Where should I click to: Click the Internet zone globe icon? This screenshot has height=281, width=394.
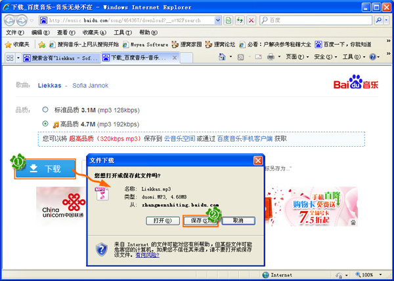tap(265, 275)
